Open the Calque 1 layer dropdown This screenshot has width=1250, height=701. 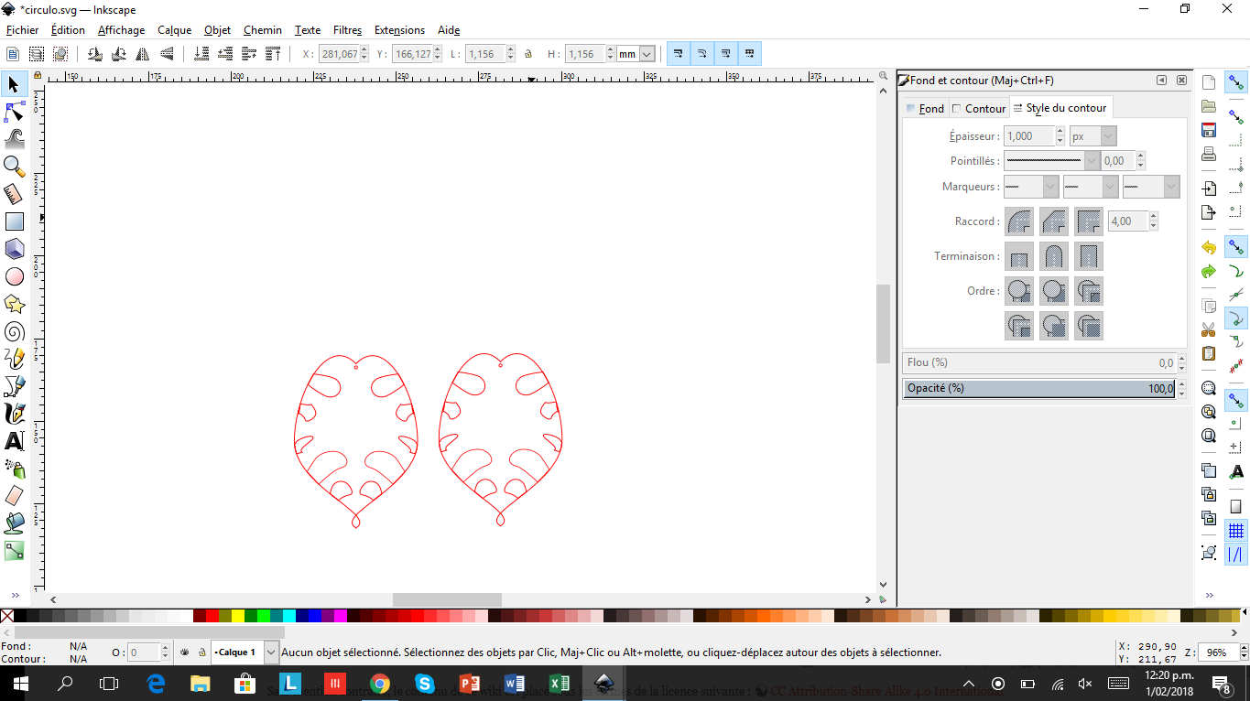point(271,652)
